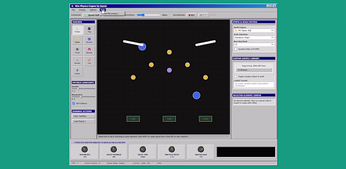Select the lower-right blue bouncer ball
The image size is (346, 169).
click(x=196, y=96)
